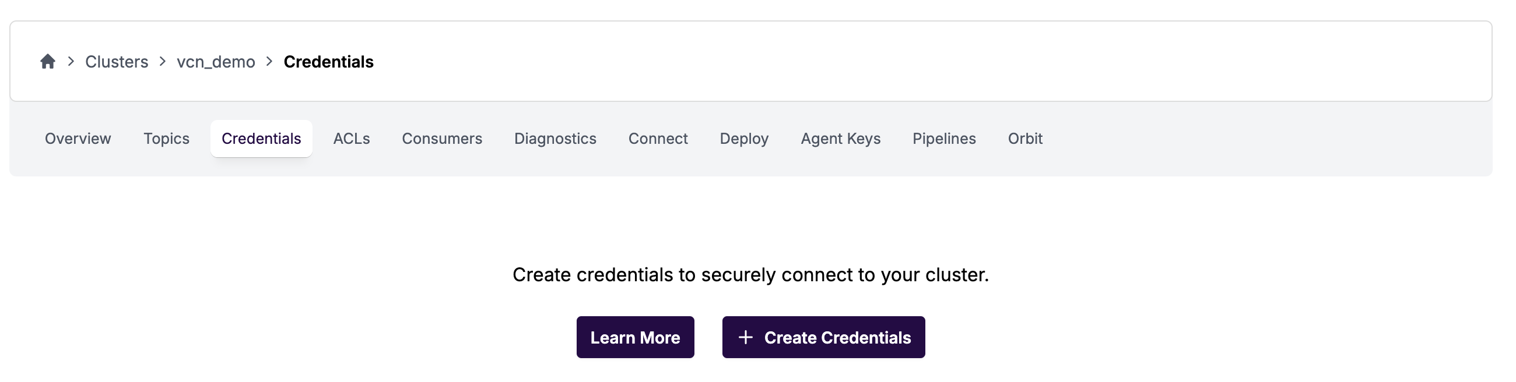The height and width of the screenshot is (382, 1516).
Task: Select the active Credentials tab
Action: pyautogui.click(x=261, y=139)
